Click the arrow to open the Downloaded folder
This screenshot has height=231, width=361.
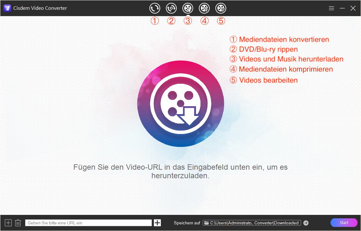tap(306, 222)
